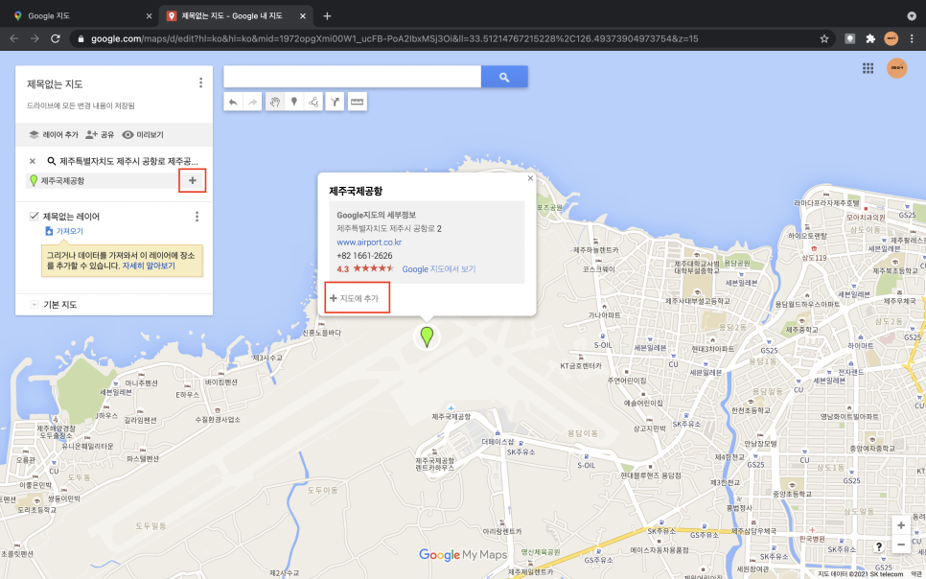This screenshot has width=926, height=579.
Task: Select the measure distance ruler tool
Action: tap(357, 102)
